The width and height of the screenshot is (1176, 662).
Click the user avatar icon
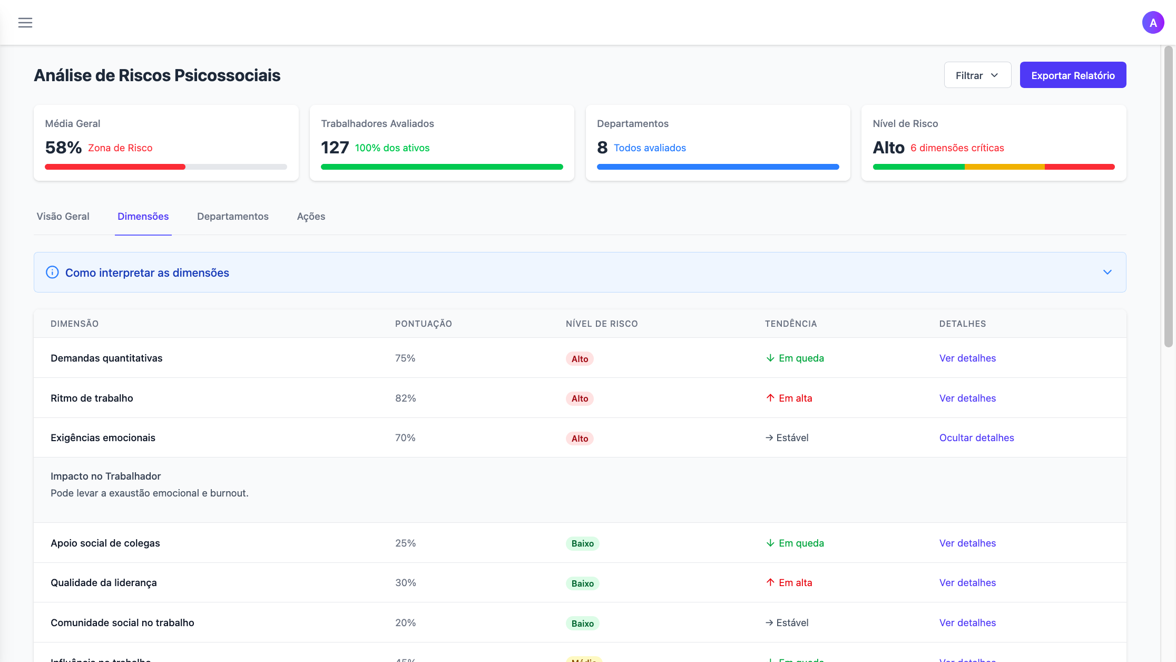click(x=1153, y=23)
